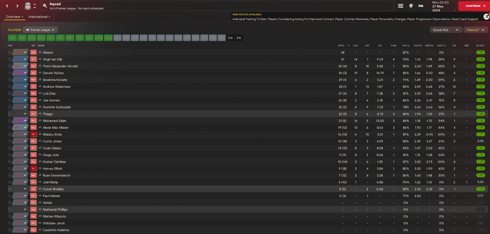
Task: Click the Inj status badge for Wataru Endo
Action: pos(33,134)
